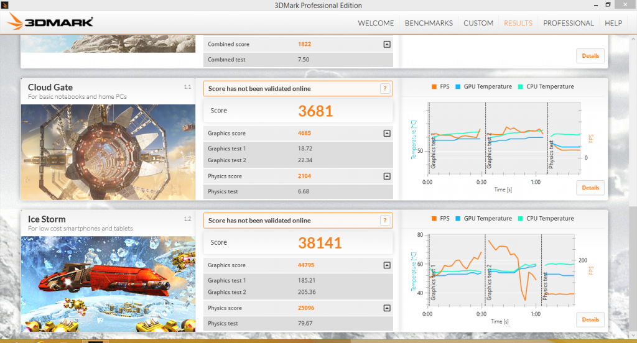Screen dimensions: 637x343
Task: Click the Cloud Gate benchmark thumbnail image
Action: [108, 152]
